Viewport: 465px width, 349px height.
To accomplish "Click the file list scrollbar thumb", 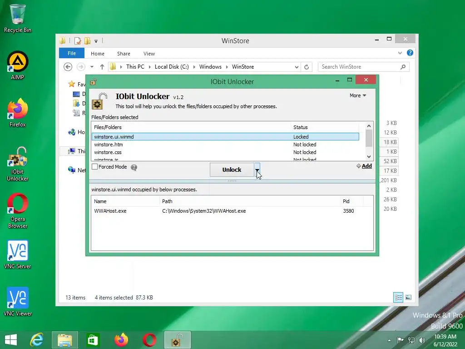I will pos(369,138).
